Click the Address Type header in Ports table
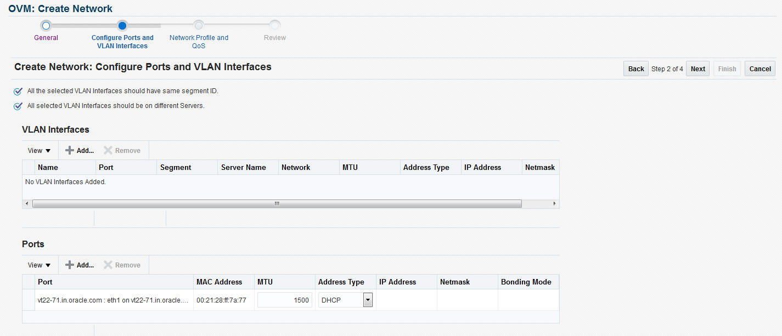Image resolution: width=782 pixels, height=336 pixels. point(346,282)
